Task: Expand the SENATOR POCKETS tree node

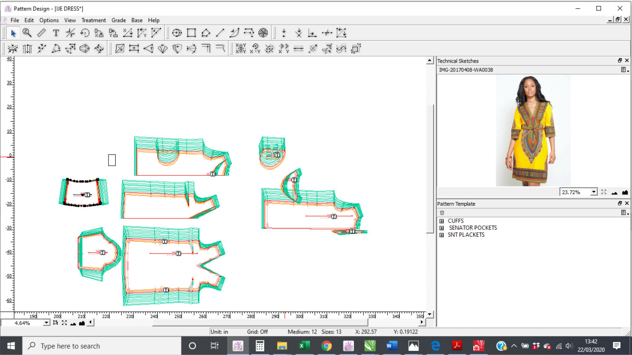Action: click(x=441, y=228)
